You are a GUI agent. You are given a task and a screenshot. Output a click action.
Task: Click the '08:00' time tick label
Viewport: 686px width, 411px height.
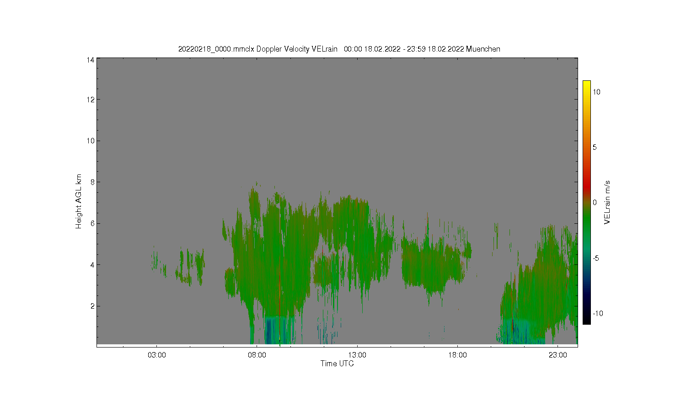[257, 355]
